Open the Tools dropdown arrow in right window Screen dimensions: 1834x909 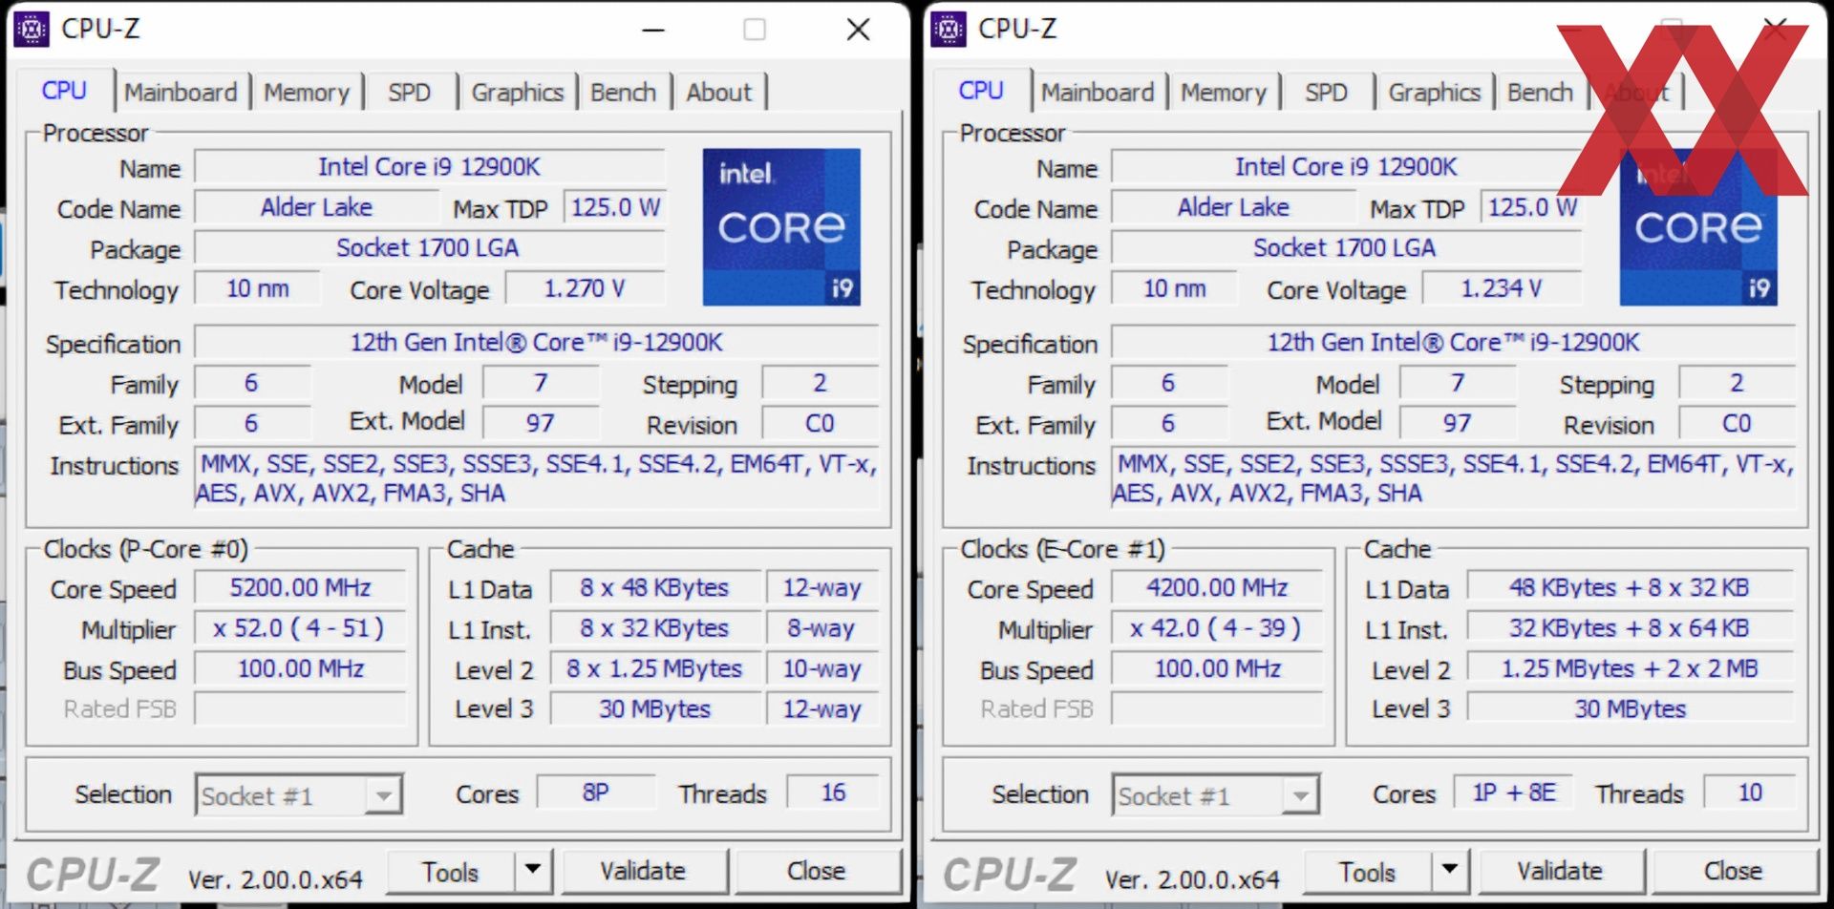(x=1450, y=870)
